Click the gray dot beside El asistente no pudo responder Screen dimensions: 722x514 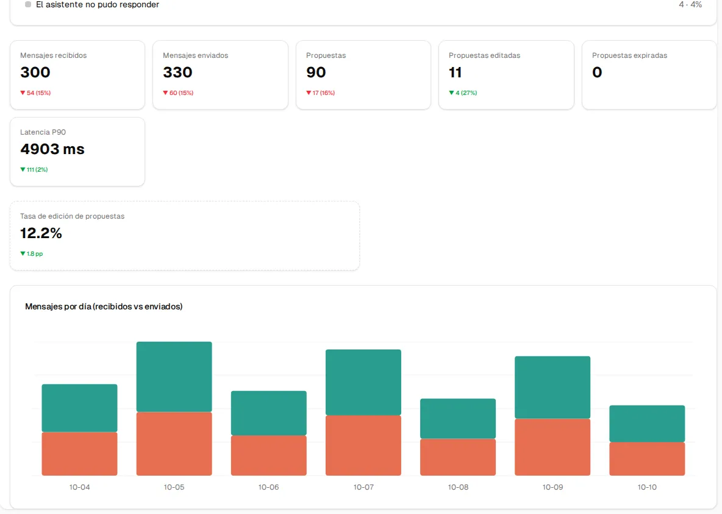28,4
